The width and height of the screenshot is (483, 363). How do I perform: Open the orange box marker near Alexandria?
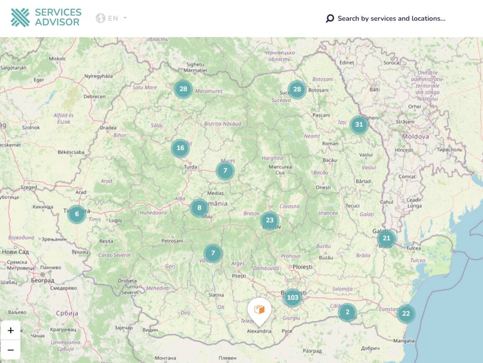(259, 310)
